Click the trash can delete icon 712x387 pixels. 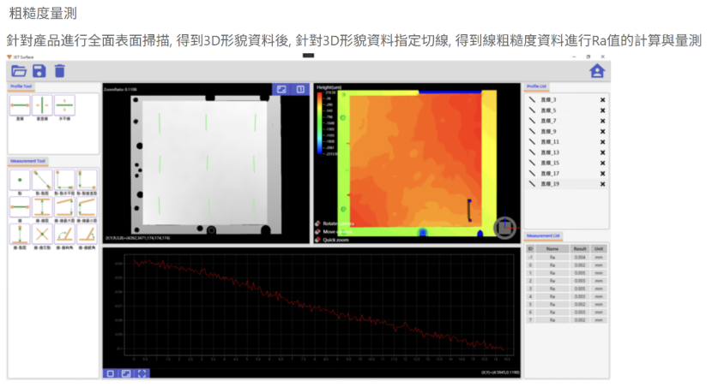(x=59, y=71)
